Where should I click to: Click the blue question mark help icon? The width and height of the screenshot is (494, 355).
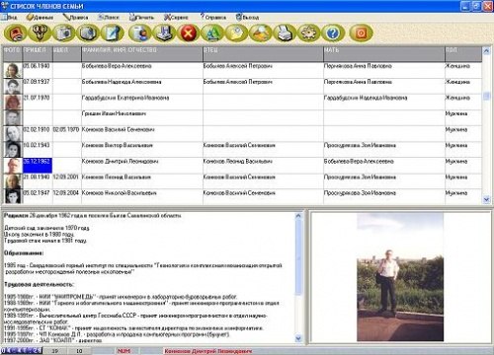point(333,34)
